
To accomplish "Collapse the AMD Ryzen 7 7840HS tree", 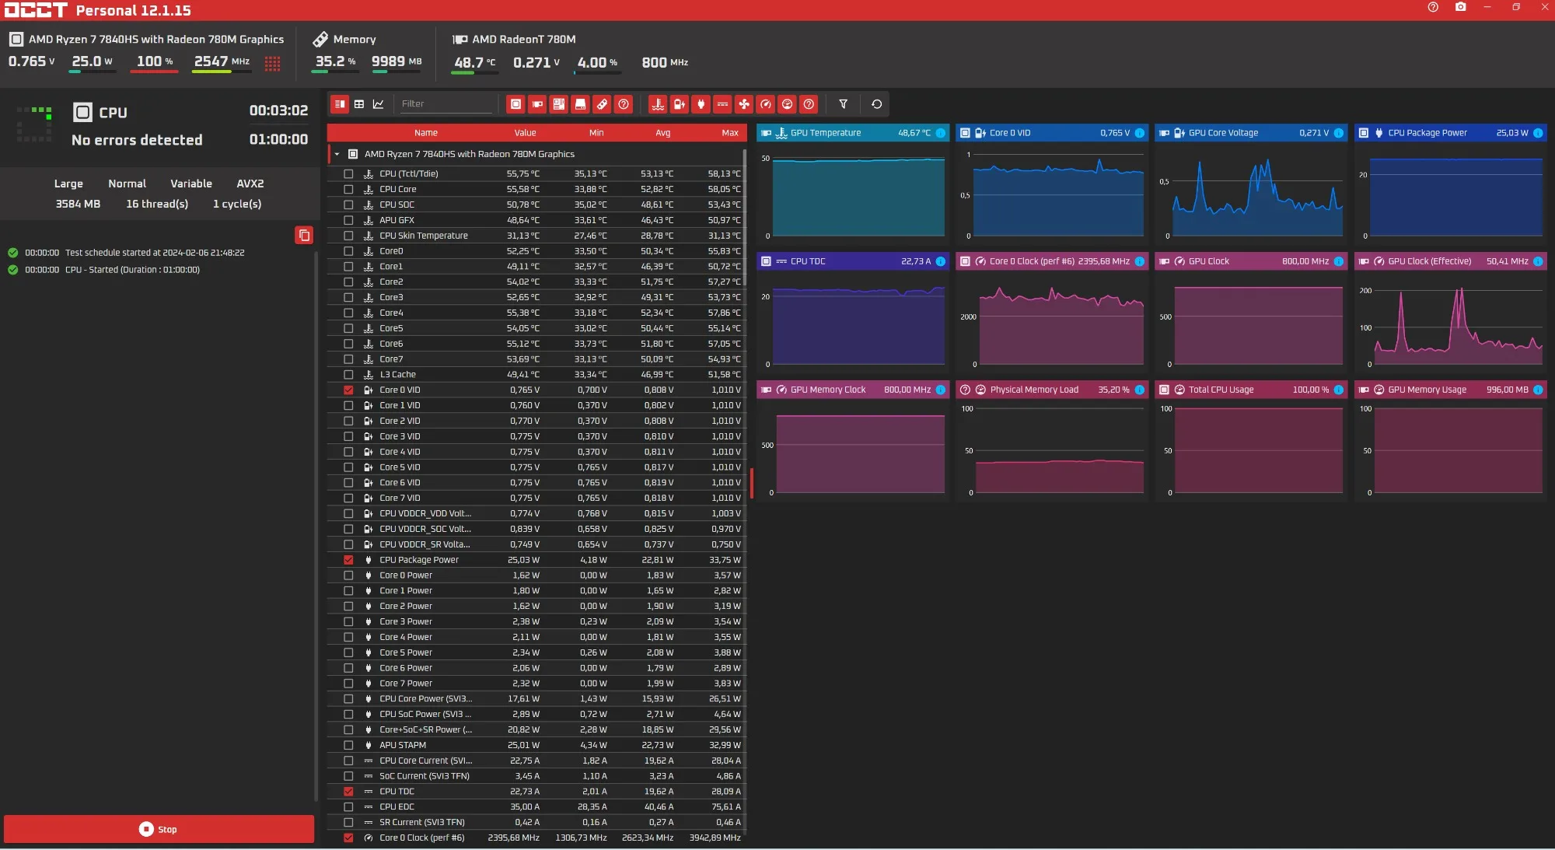I will pos(337,154).
